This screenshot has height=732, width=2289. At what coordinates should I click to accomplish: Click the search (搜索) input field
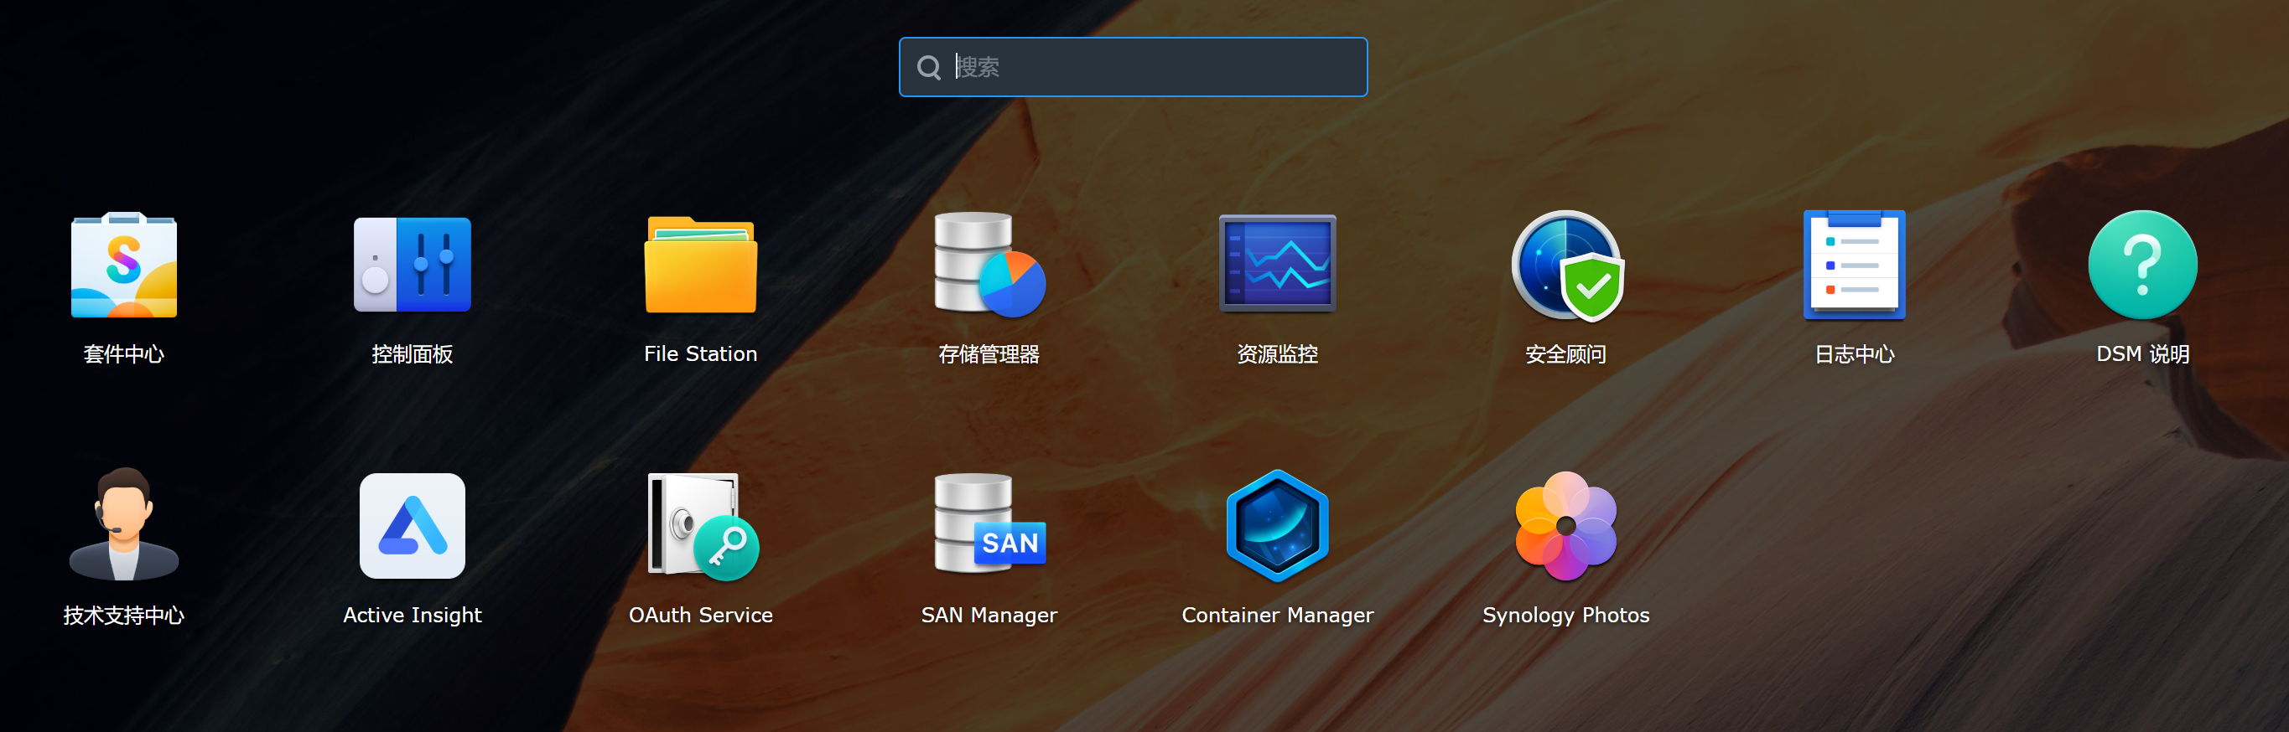click(x=1155, y=66)
